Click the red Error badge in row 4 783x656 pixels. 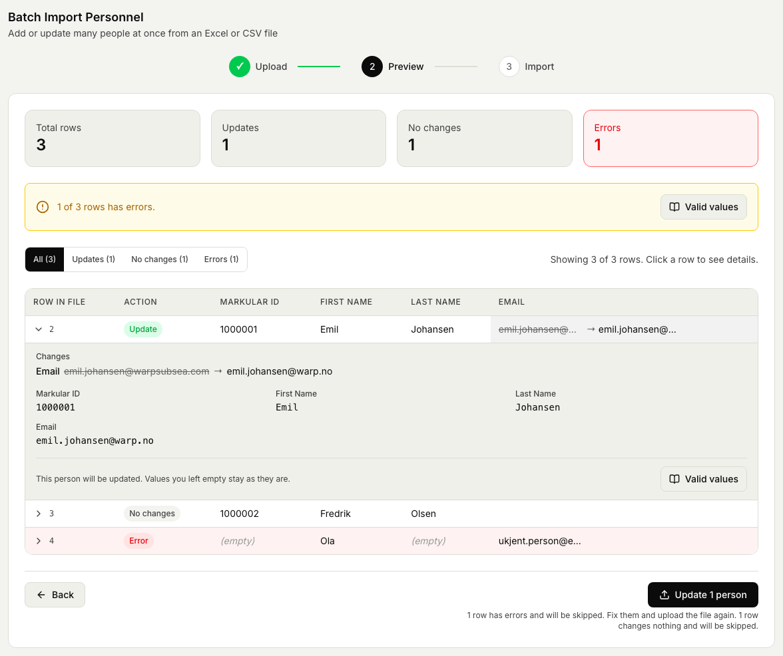(138, 541)
